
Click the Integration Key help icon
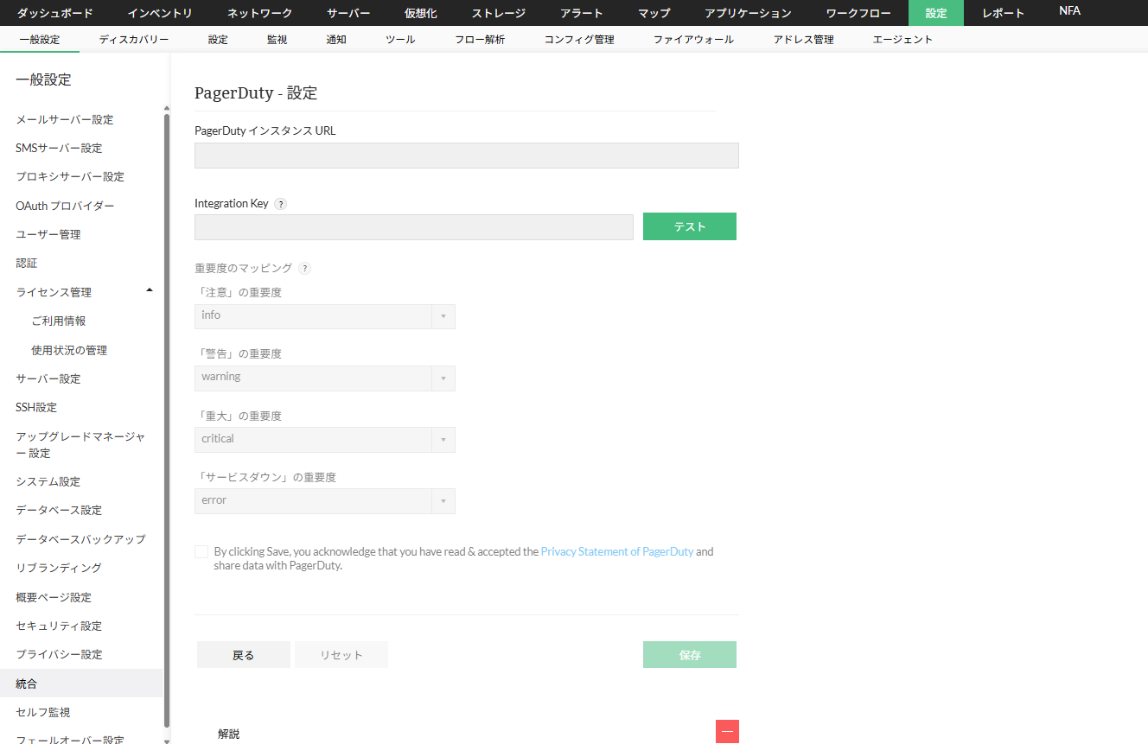280,204
